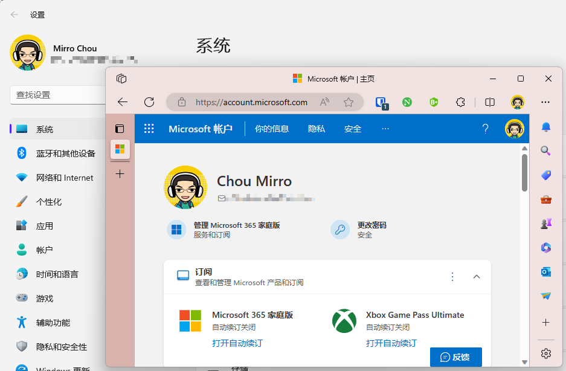The image size is (566, 371).
Task: Click the account page vertical scrollbar
Action: pyautogui.click(x=524, y=173)
